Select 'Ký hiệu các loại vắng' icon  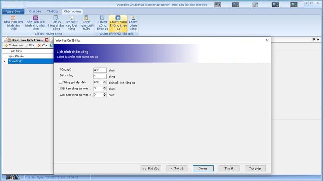(72, 23)
